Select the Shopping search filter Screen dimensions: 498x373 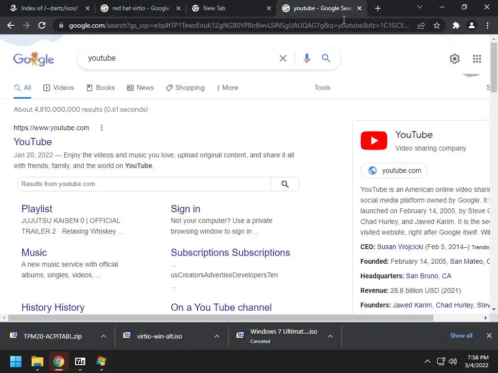(x=185, y=88)
